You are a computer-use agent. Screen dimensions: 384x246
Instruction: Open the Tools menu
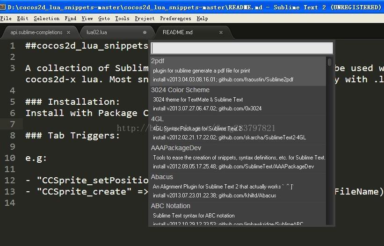122,18
